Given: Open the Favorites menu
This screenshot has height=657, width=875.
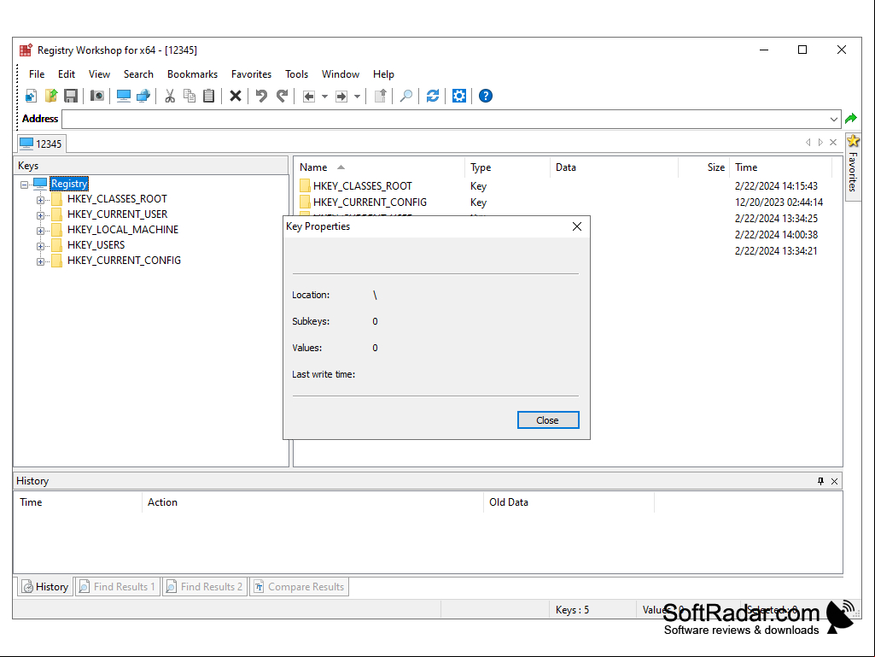Looking at the screenshot, I should [251, 74].
